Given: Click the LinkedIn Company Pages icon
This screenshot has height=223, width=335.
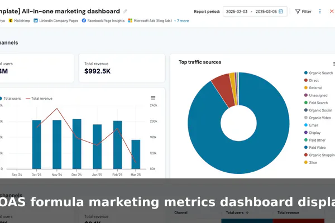Looking at the screenshot, I should (x=36, y=21).
